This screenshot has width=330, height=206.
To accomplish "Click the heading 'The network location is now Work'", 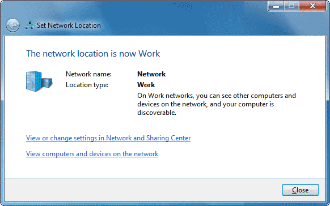I will tap(93, 54).
